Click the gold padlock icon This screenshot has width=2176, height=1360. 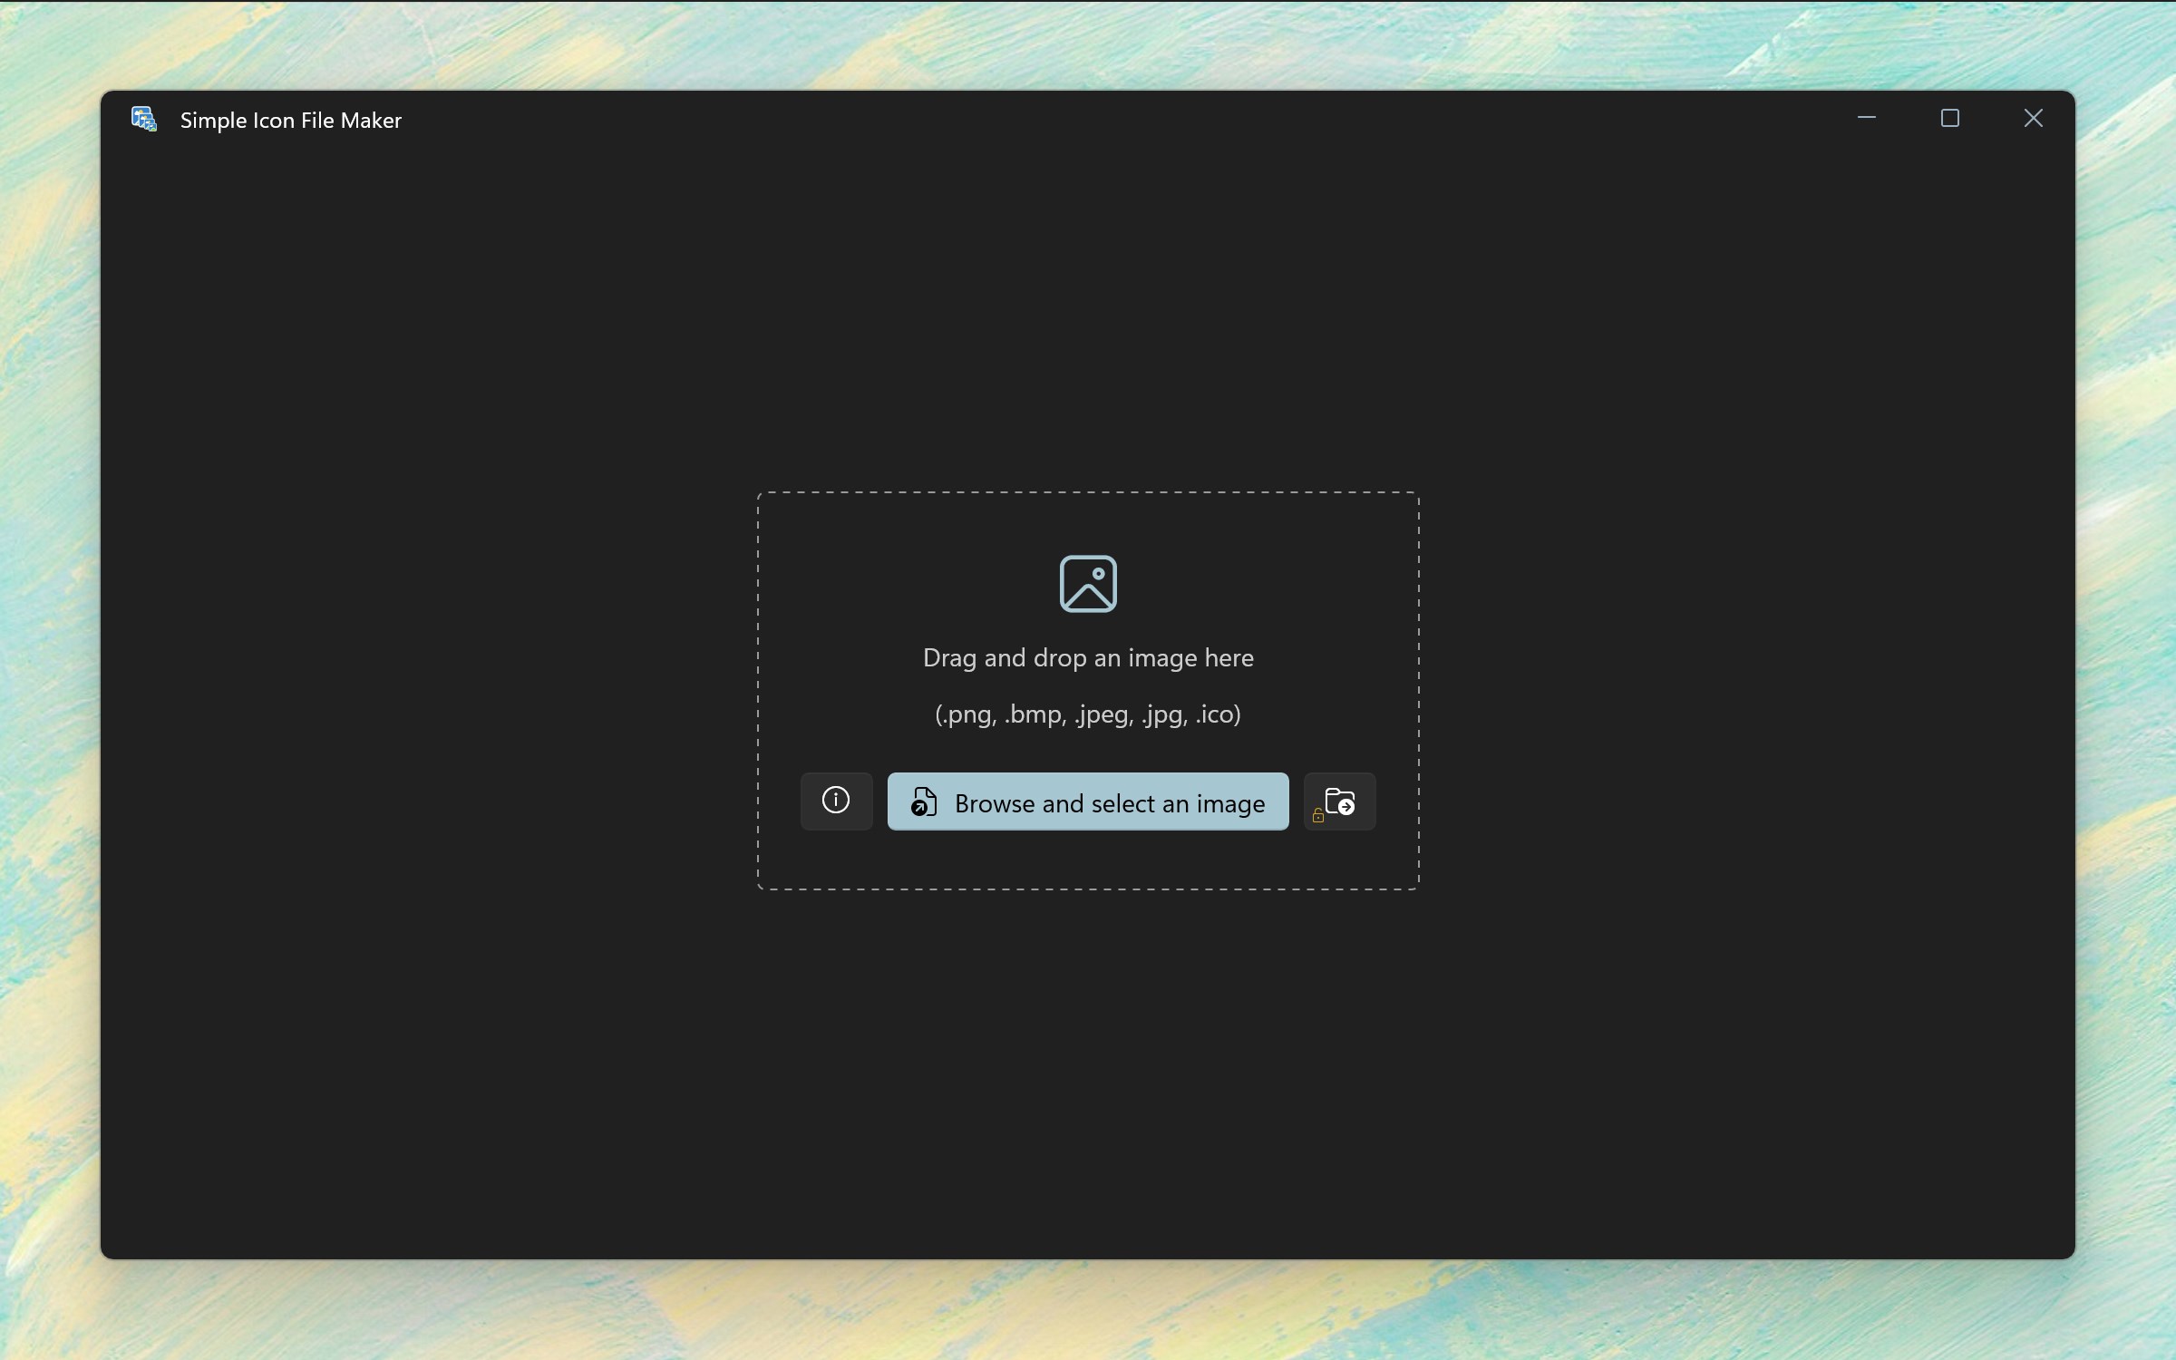1317,816
